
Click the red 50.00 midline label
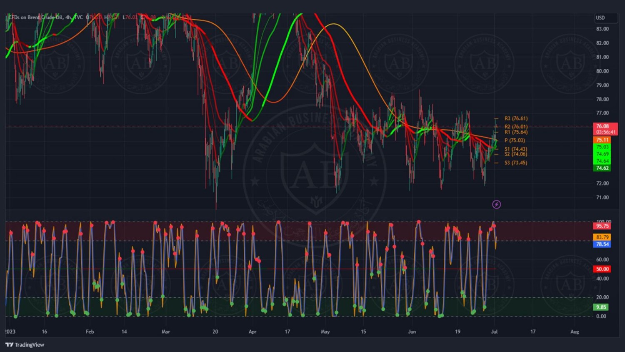pos(602,269)
